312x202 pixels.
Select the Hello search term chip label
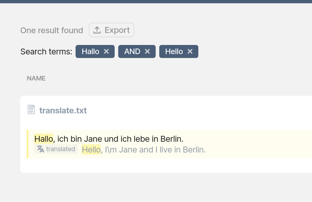pyautogui.click(x=174, y=51)
